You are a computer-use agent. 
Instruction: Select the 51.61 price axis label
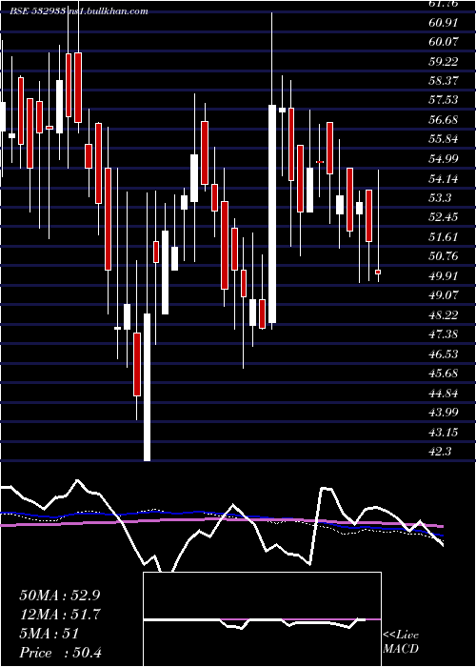444,236
